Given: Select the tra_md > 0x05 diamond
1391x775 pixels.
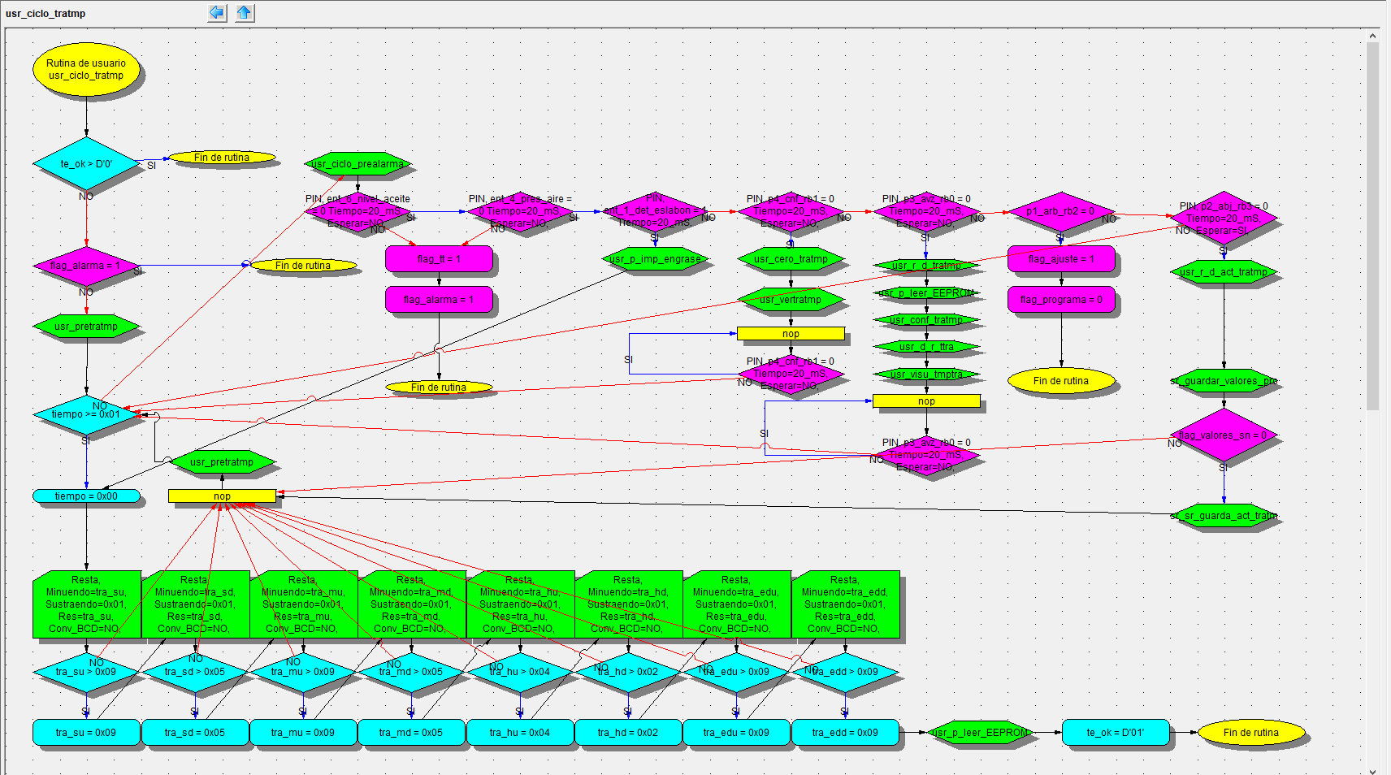Looking at the screenshot, I should click(412, 672).
